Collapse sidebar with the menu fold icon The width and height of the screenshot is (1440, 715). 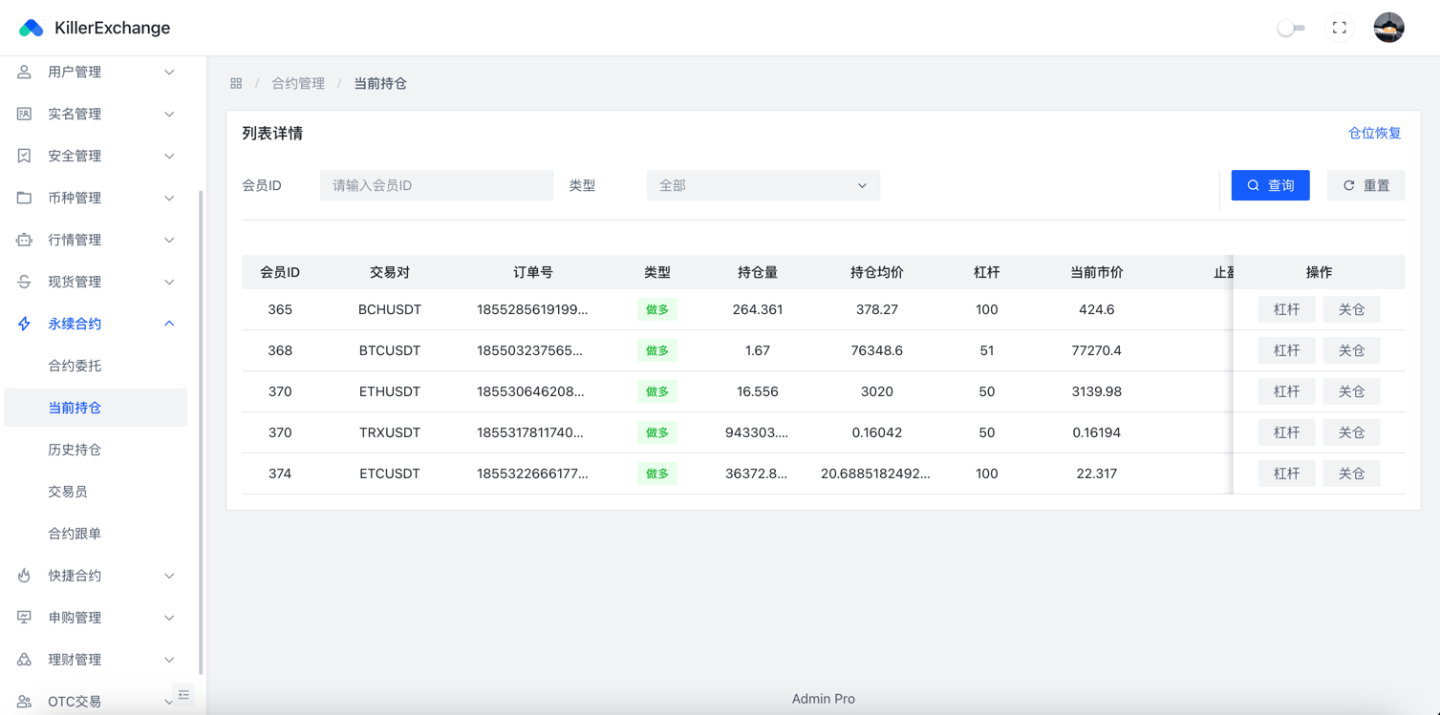pyautogui.click(x=183, y=695)
